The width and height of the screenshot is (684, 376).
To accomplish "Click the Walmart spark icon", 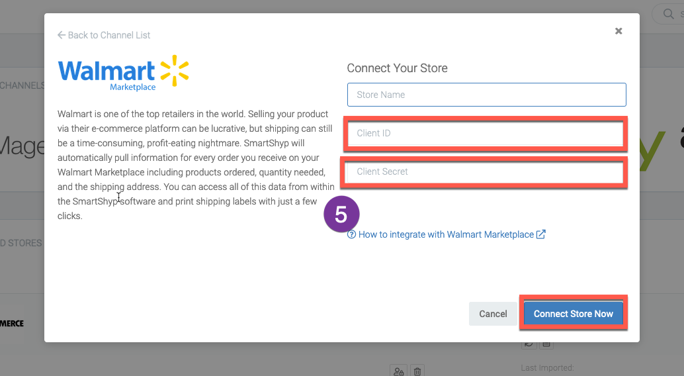I will pyautogui.click(x=175, y=70).
